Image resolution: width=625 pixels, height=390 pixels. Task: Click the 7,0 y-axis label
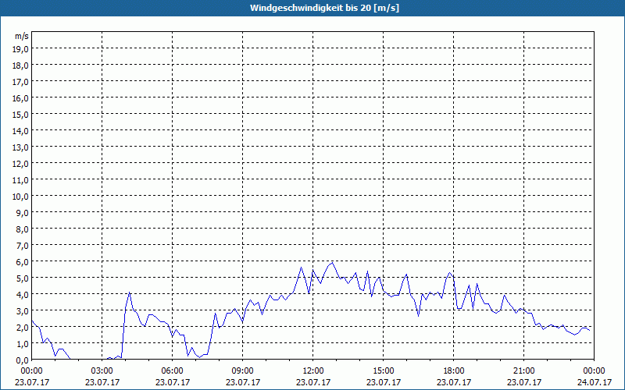click(x=23, y=246)
